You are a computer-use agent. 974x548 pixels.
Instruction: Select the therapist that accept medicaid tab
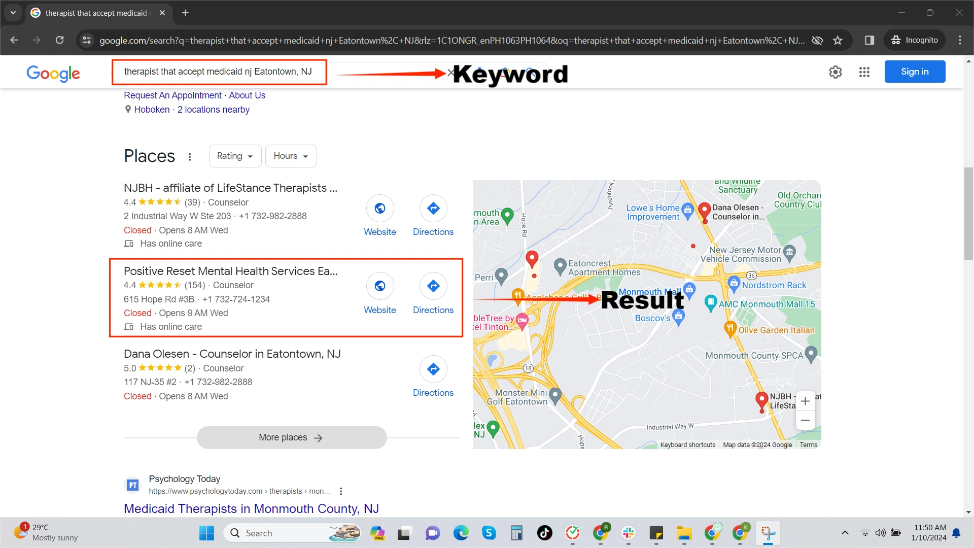point(96,13)
